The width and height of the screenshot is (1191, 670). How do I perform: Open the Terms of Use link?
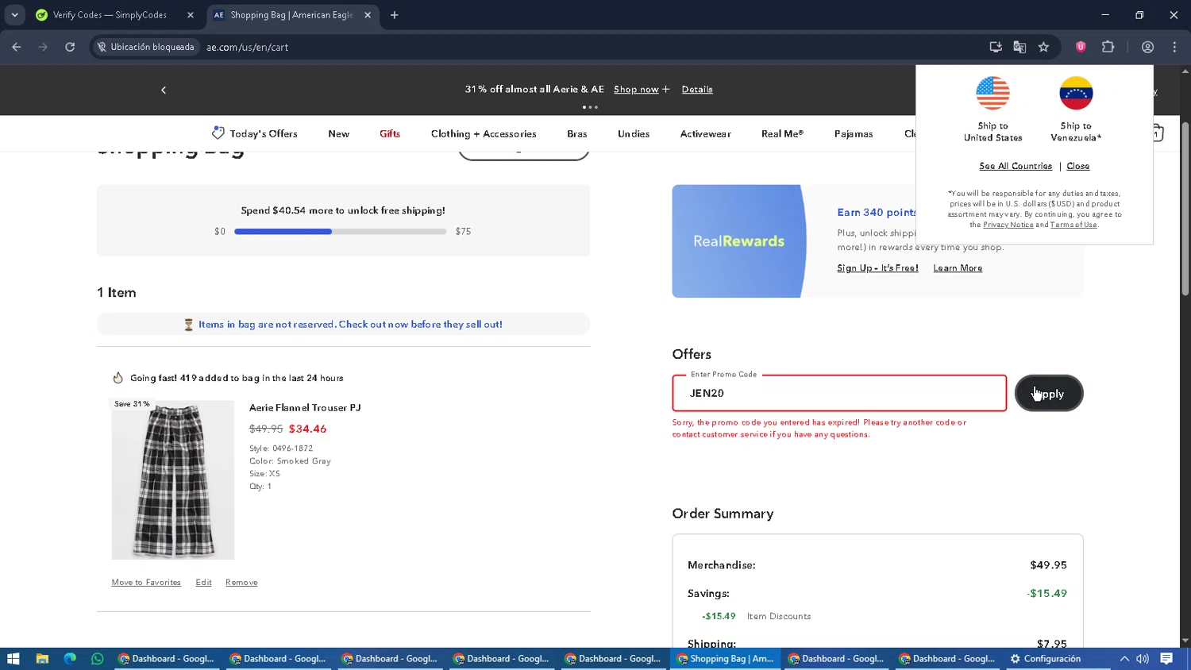[x=1073, y=225]
